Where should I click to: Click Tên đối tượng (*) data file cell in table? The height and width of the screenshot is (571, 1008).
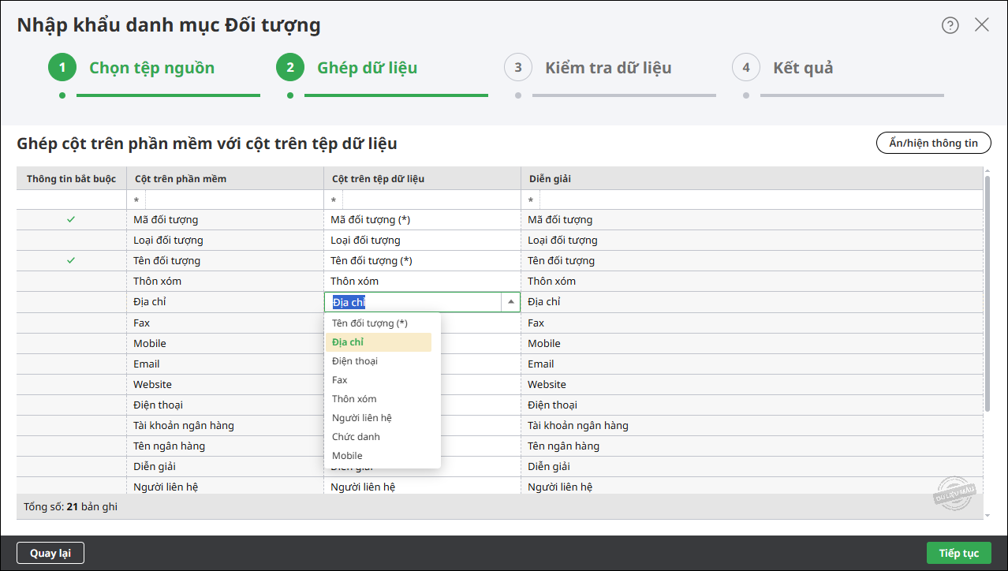click(422, 261)
